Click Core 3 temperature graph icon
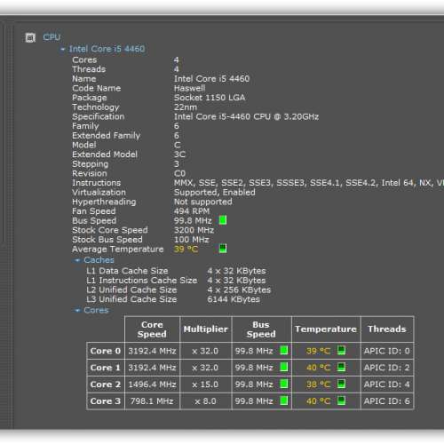 (341, 400)
